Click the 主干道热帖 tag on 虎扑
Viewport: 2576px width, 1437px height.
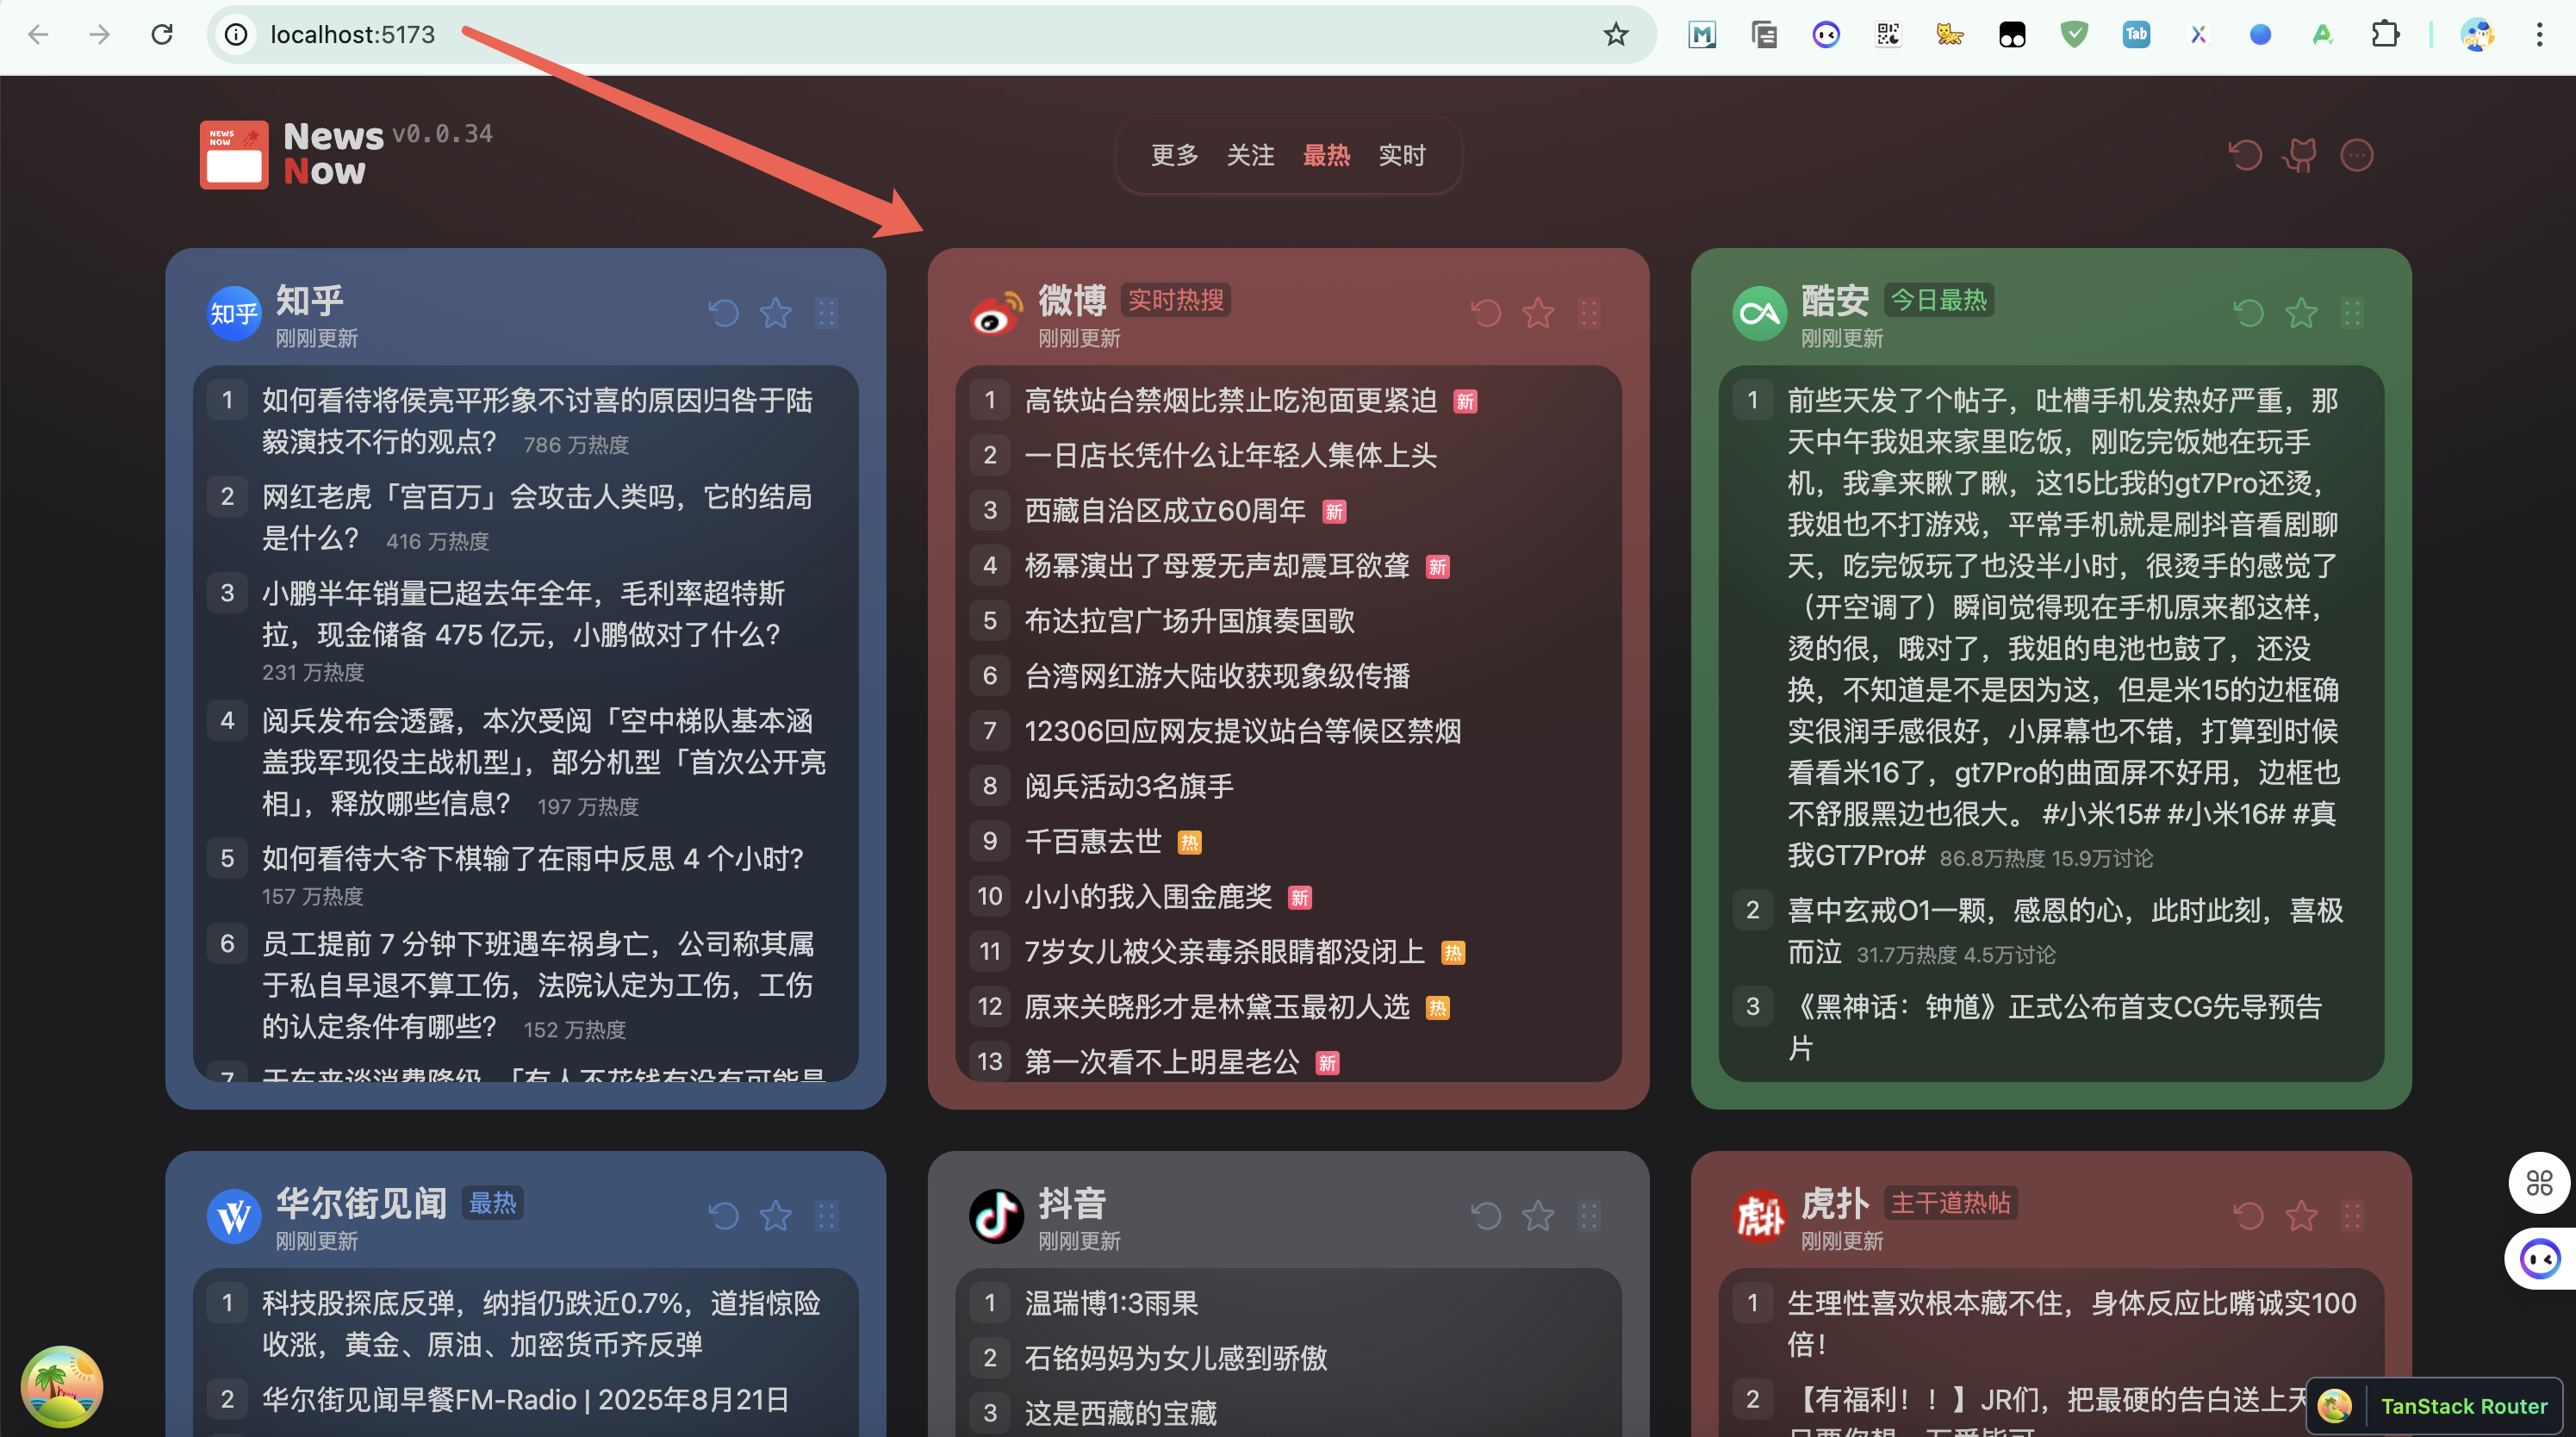(1950, 1203)
